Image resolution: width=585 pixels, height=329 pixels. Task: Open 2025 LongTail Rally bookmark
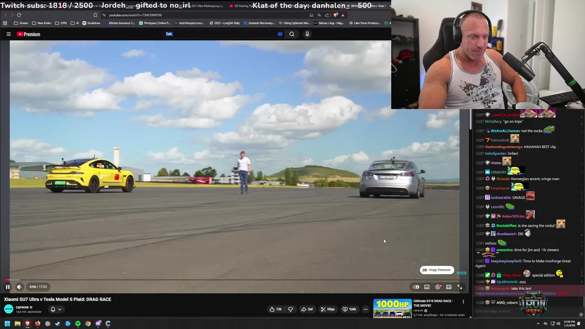[225, 23]
